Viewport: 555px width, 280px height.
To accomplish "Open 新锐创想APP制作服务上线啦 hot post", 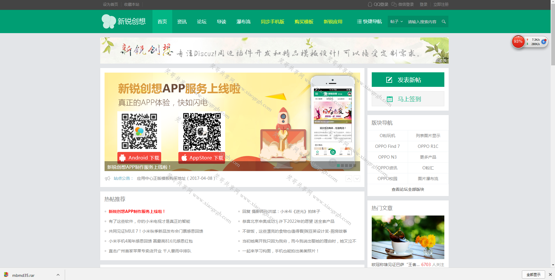I will (x=137, y=211).
